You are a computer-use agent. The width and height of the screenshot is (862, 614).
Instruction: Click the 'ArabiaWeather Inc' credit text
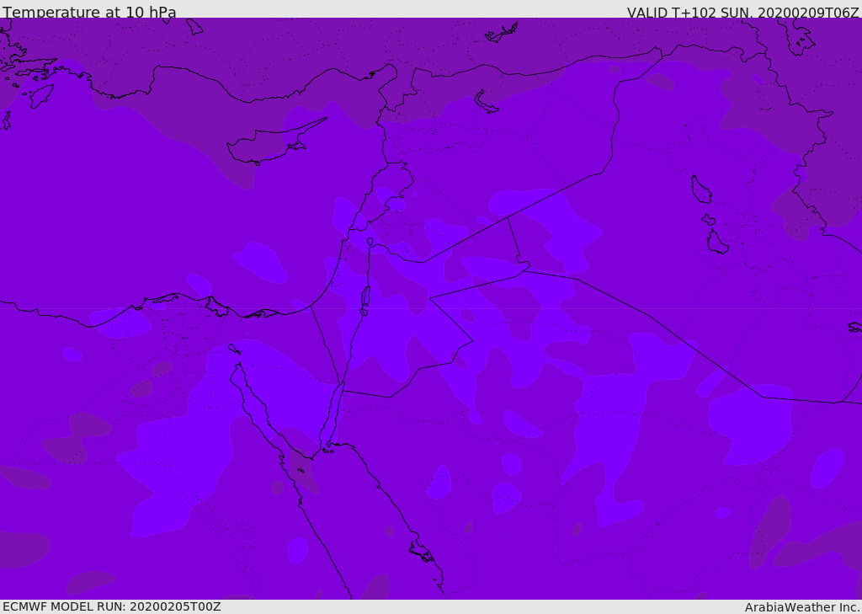tap(801, 607)
